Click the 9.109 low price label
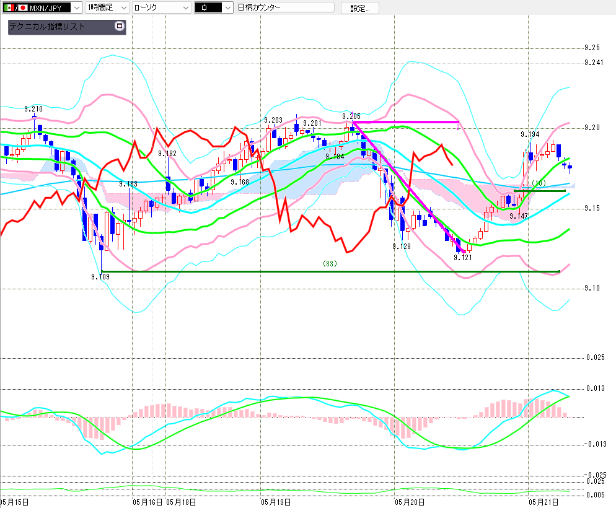The width and height of the screenshot is (616, 508). 100,277
